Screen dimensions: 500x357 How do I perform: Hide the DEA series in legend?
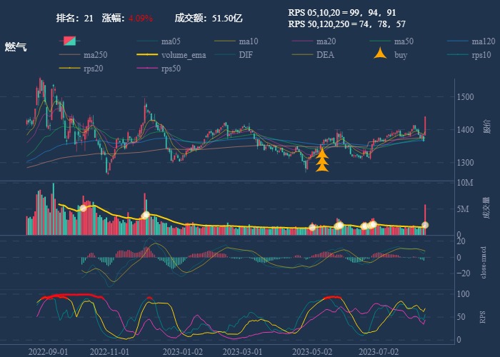(325, 55)
